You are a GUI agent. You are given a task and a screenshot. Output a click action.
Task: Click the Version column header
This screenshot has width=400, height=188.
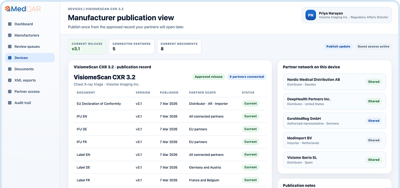coord(143,92)
